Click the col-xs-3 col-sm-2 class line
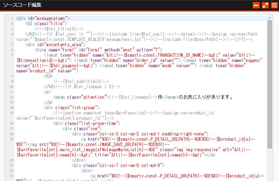This screenshot has height=181, width=279. 140,134
